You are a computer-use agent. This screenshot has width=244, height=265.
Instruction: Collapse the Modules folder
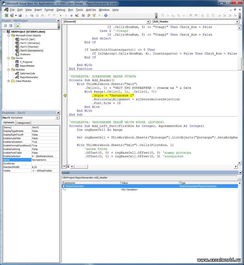coord(9,70)
